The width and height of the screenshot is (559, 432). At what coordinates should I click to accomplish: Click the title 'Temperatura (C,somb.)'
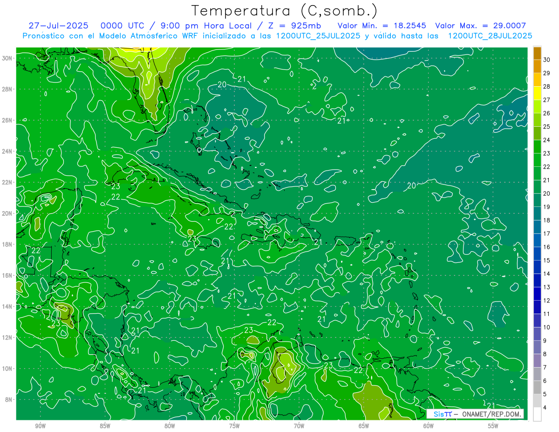pos(285,11)
